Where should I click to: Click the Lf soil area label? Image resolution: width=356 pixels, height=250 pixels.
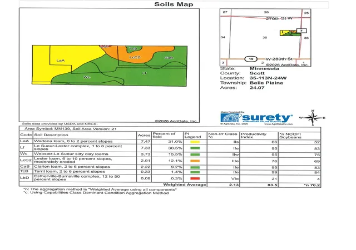[144, 73]
